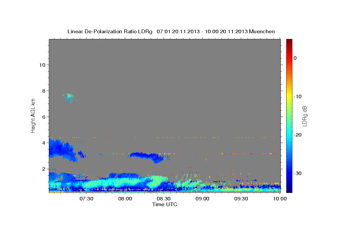Click the 09:30 time tick label
The height and width of the screenshot is (231, 347).
click(x=241, y=199)
